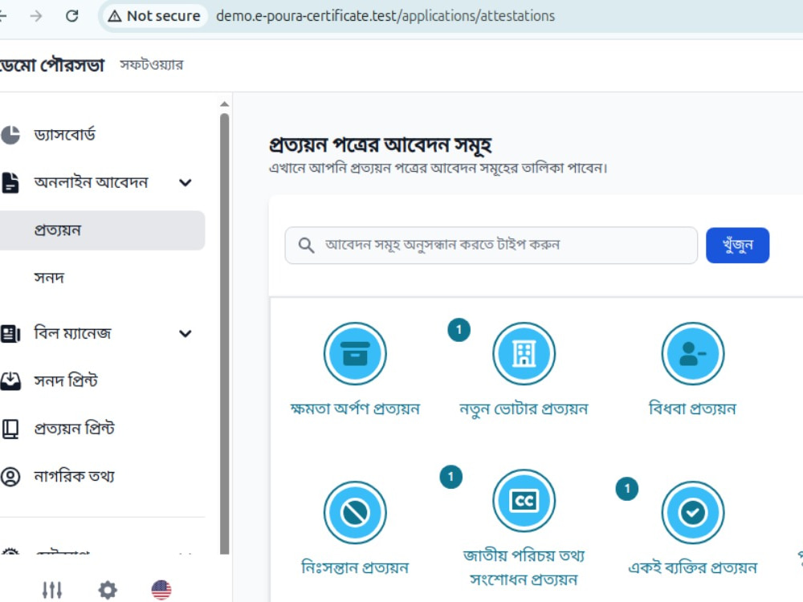Click the magnifier icon in search field

306,245
